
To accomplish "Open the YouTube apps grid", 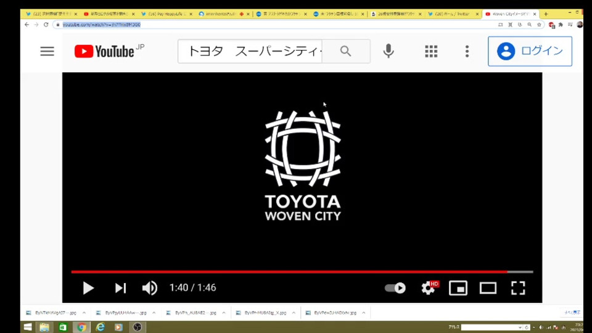I will coord(431,51).
